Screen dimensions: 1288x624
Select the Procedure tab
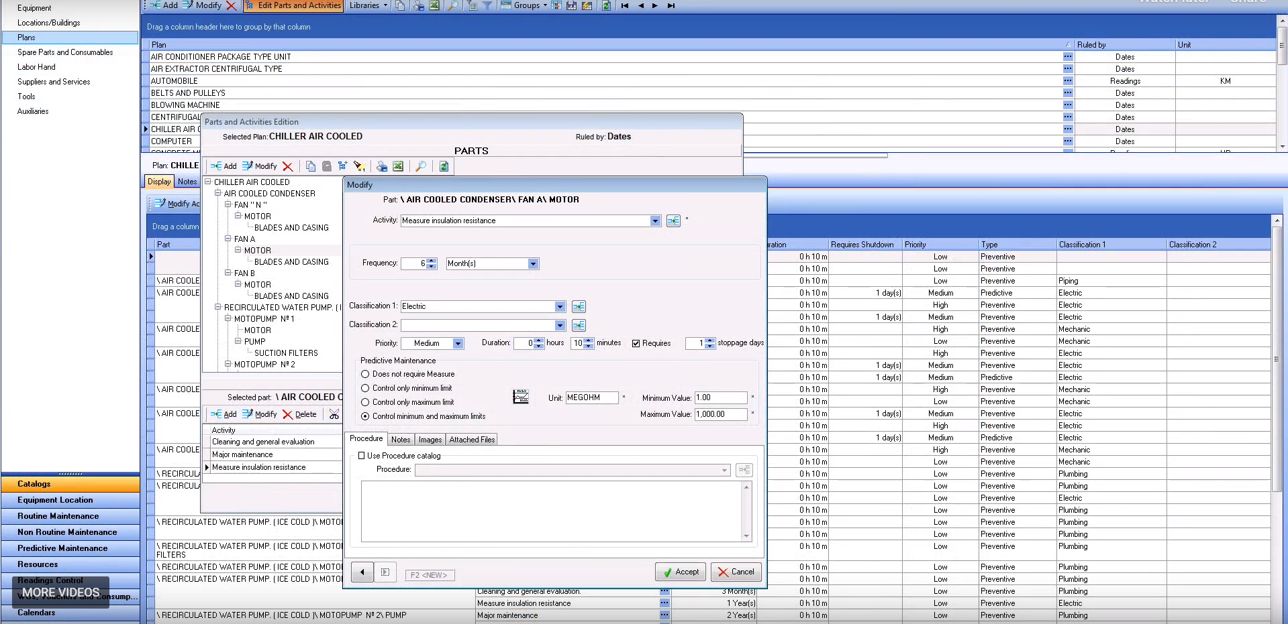(x=366, y=438)
